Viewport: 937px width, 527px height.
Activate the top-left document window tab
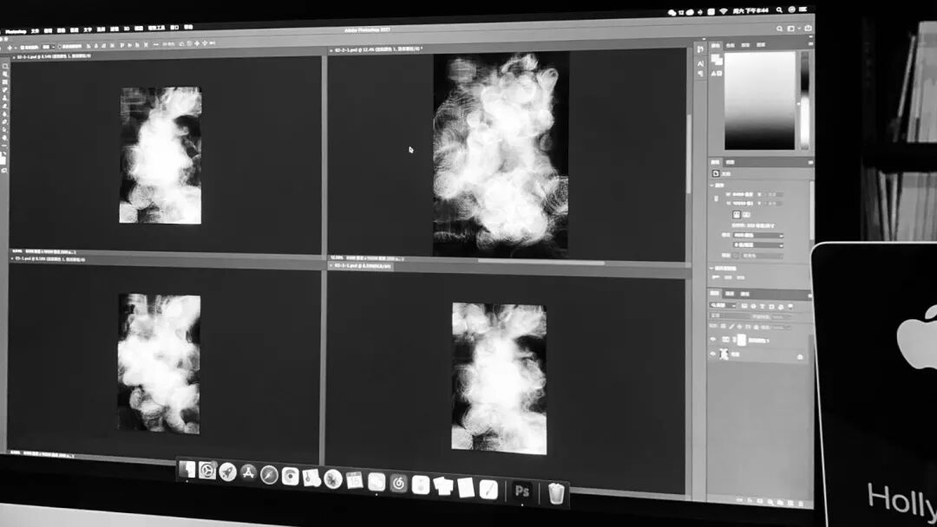52,56
